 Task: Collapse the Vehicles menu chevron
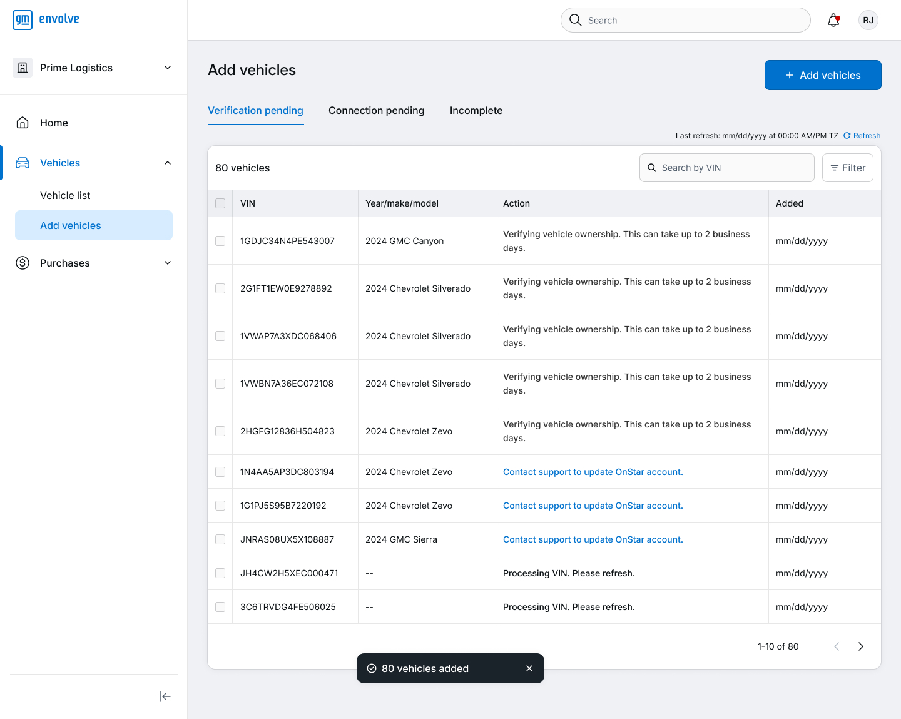click(x=168, y=163)
